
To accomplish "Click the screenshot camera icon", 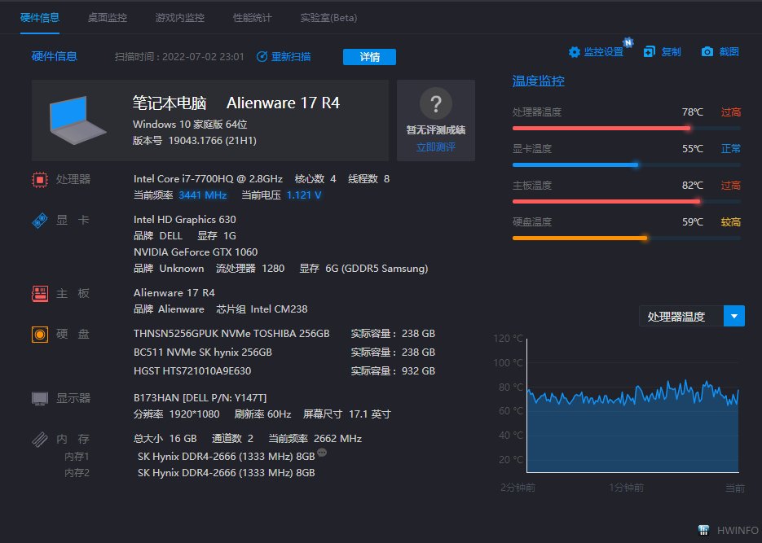I will pyautogui.click(x=707, y=52).
